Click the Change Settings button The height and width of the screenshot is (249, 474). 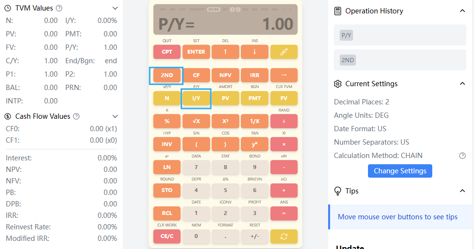point(400,171)
